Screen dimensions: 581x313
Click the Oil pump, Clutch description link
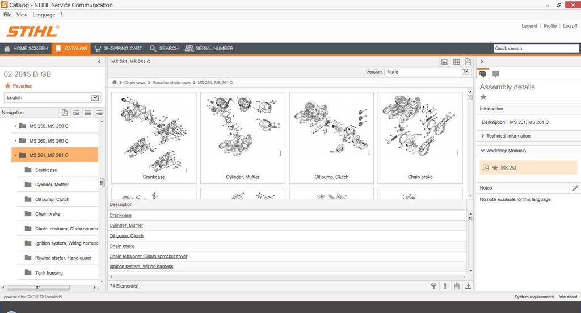pyautogui.click(x=127, y=236)
